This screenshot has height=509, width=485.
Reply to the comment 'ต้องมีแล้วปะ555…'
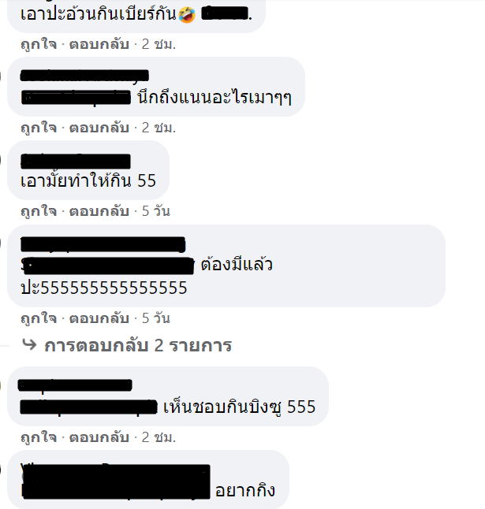[x=99, y=318]
